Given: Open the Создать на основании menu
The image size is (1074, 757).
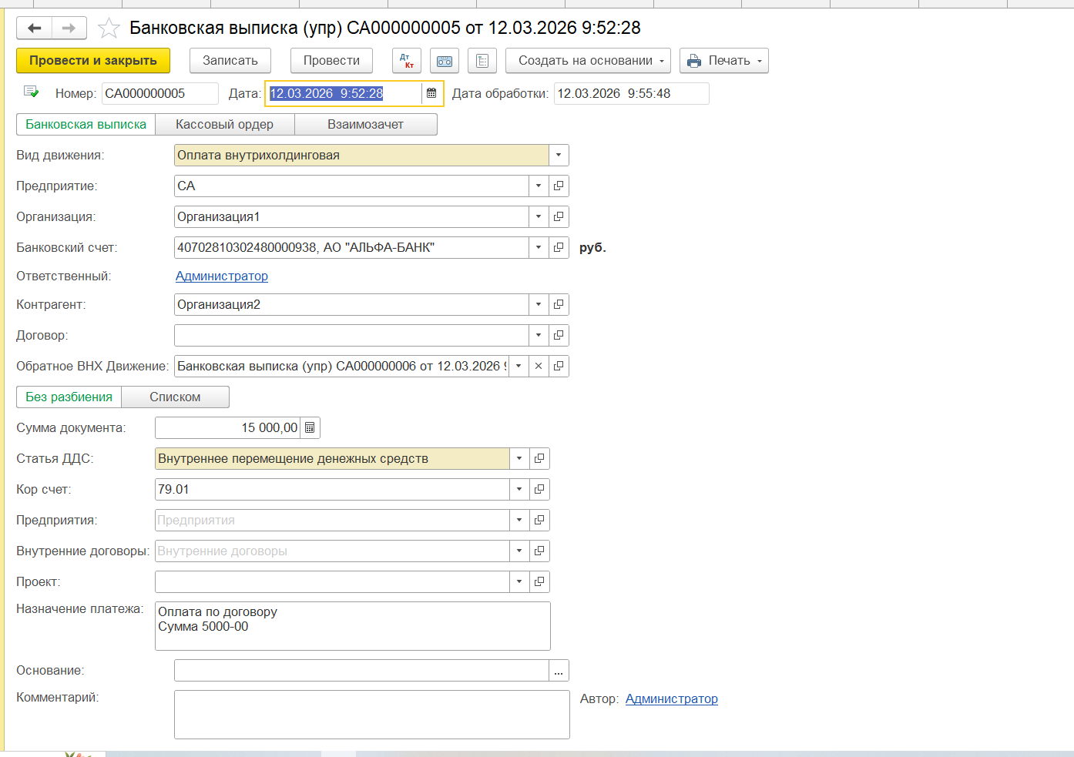Looking at the screenshot, I should click(588, 61).
